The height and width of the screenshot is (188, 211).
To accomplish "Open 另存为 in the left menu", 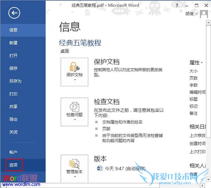I will [23, 81].
